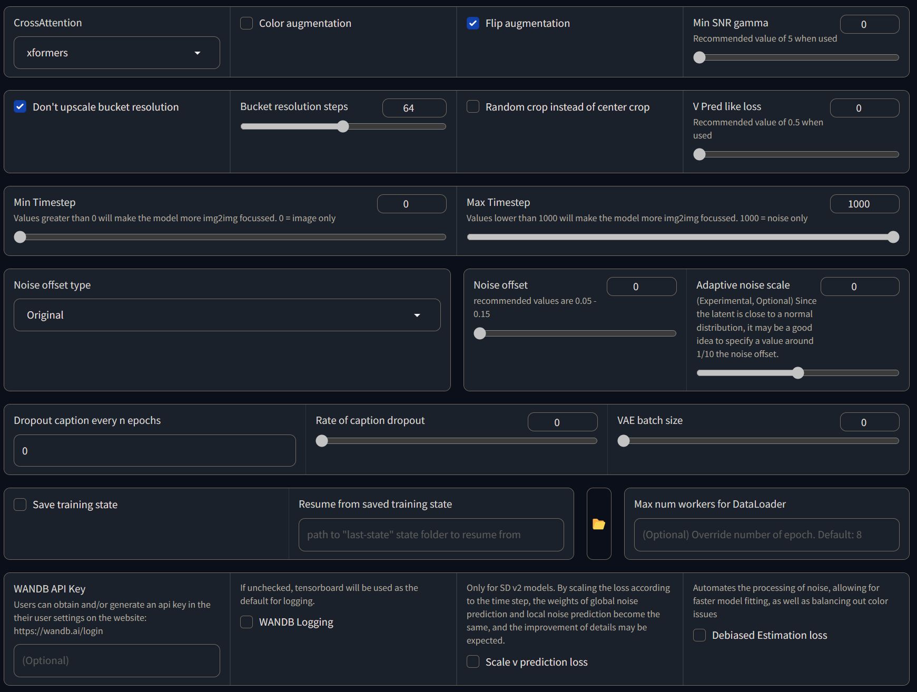Focus the Min SNR gamma number box
The height and width of the screenshot is (692, 917).
click(870, 24)
